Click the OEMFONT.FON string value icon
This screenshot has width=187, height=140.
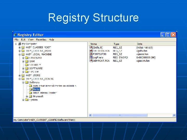[91, 61]
